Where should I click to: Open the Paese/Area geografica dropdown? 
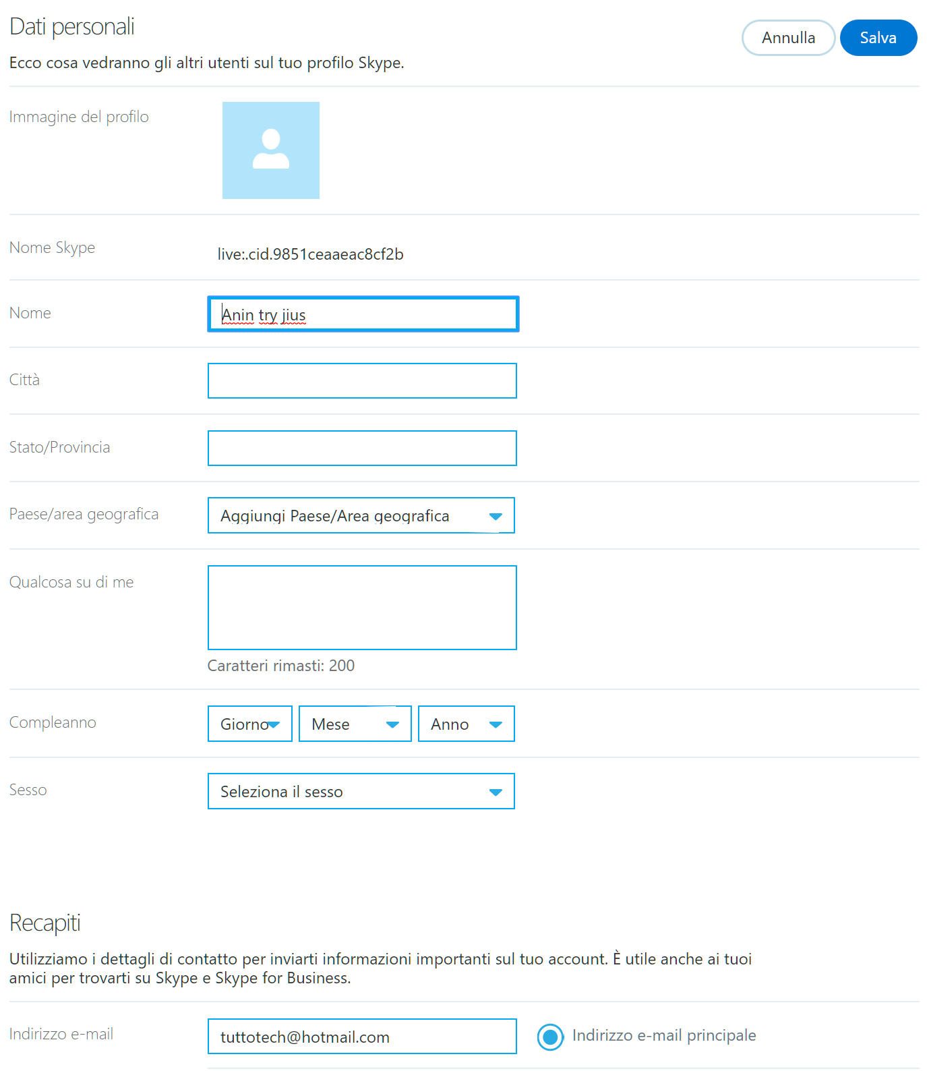coord(361,516)
